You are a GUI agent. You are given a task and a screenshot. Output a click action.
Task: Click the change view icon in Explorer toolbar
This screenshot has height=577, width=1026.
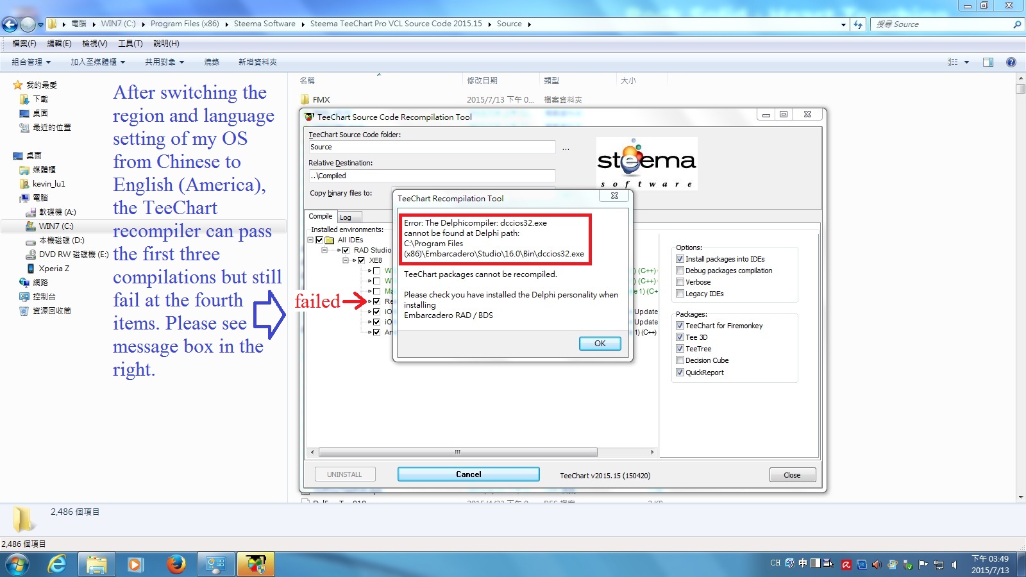point(953,62)
